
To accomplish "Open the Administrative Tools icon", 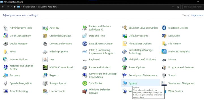I will point(6,28).
